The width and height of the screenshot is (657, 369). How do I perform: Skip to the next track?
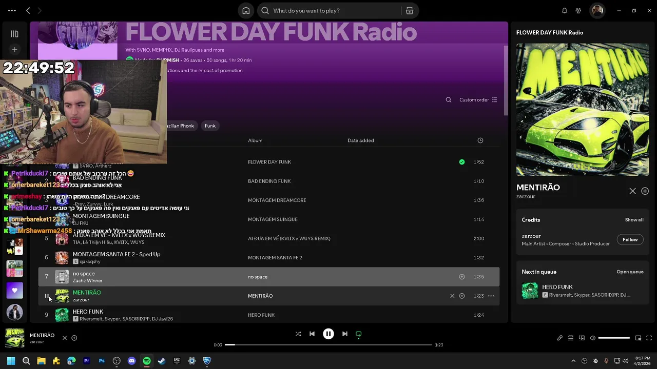click(345, 334)
